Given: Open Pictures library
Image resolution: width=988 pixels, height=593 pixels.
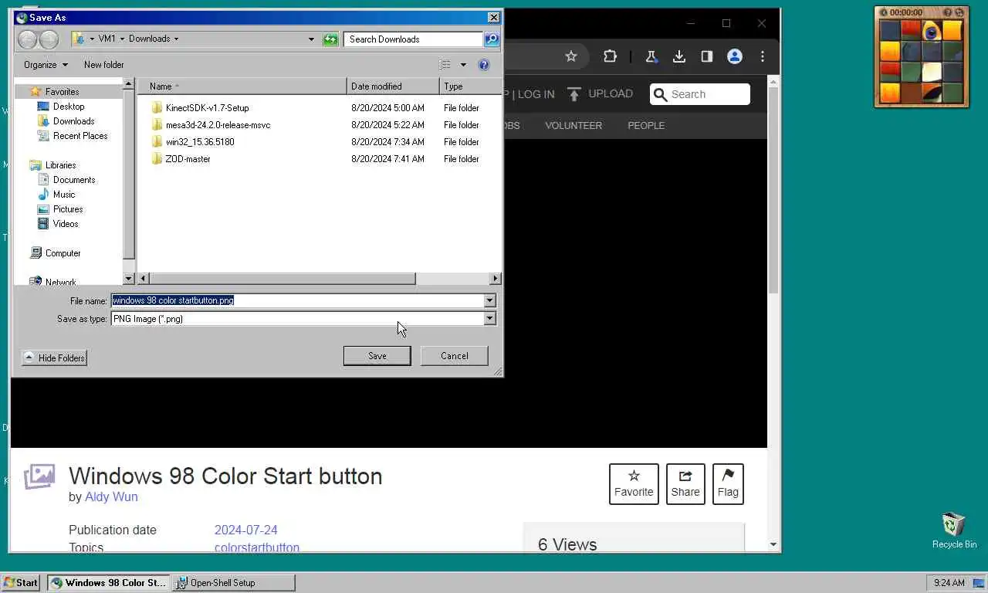Looking at the screenshot, I should [x=68, y=209].
